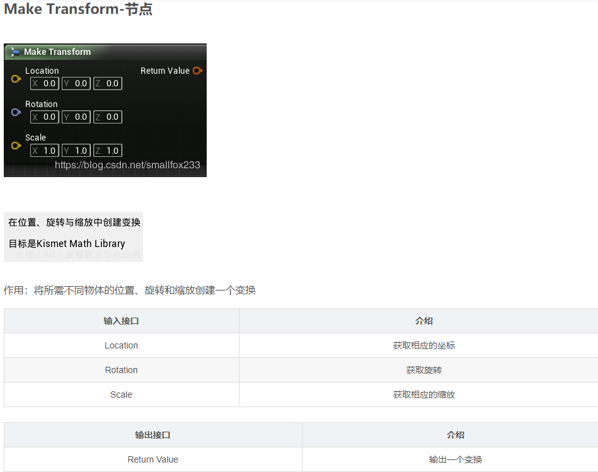The height and width of the screenshot is (472, 598).
Task: Click the Scale table cell
Action: (x=121, y=394)
